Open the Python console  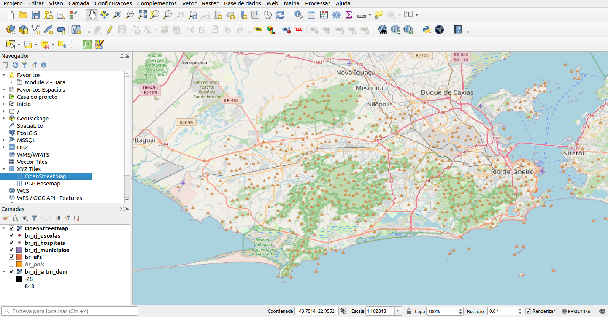point(427,30)
